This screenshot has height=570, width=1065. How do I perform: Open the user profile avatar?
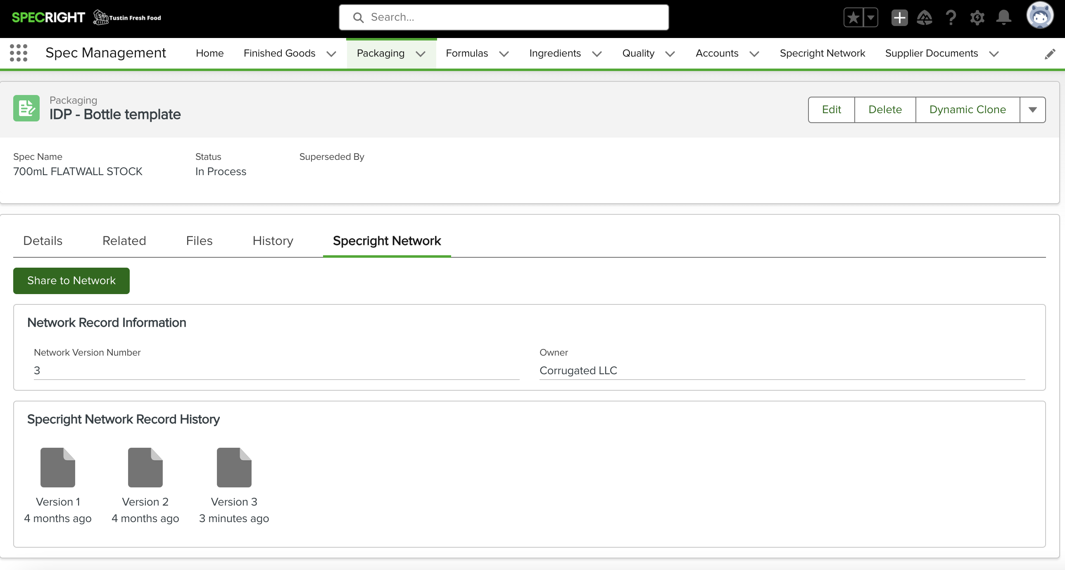(1040, 16)
